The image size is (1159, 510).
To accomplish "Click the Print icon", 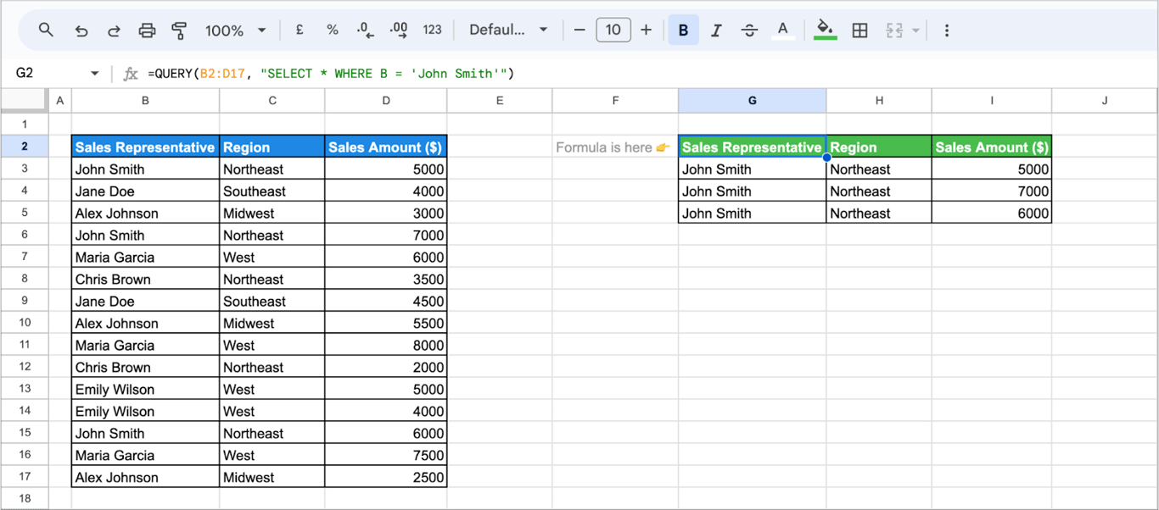I will [x=147, y=30].
